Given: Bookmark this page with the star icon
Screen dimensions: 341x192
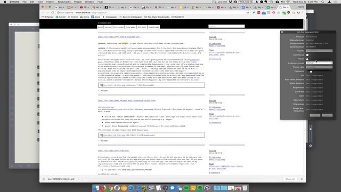Looking at the screenshot, I should pyautogui.click(x=248, y=13).
